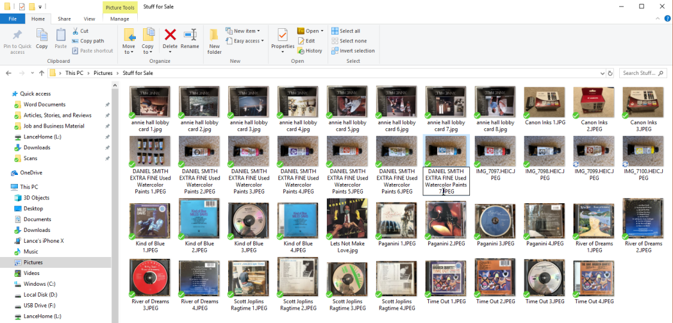Click the Search Stuff for Sale field
The width and height of the screenshot is (673, 323).
click(x=643, y=73)
